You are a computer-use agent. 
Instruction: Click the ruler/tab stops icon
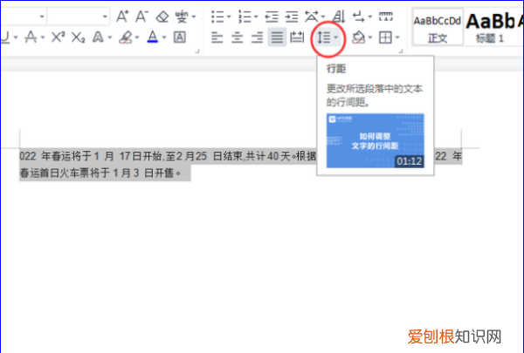[x=386, y=16]
